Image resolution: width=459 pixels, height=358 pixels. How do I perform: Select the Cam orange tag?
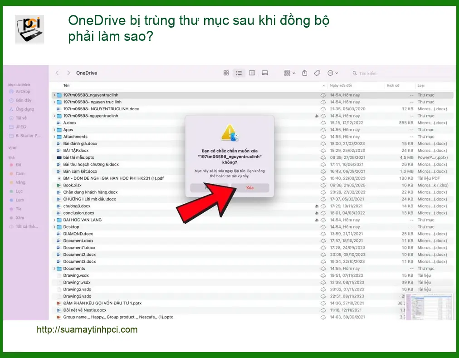[17, 173]
